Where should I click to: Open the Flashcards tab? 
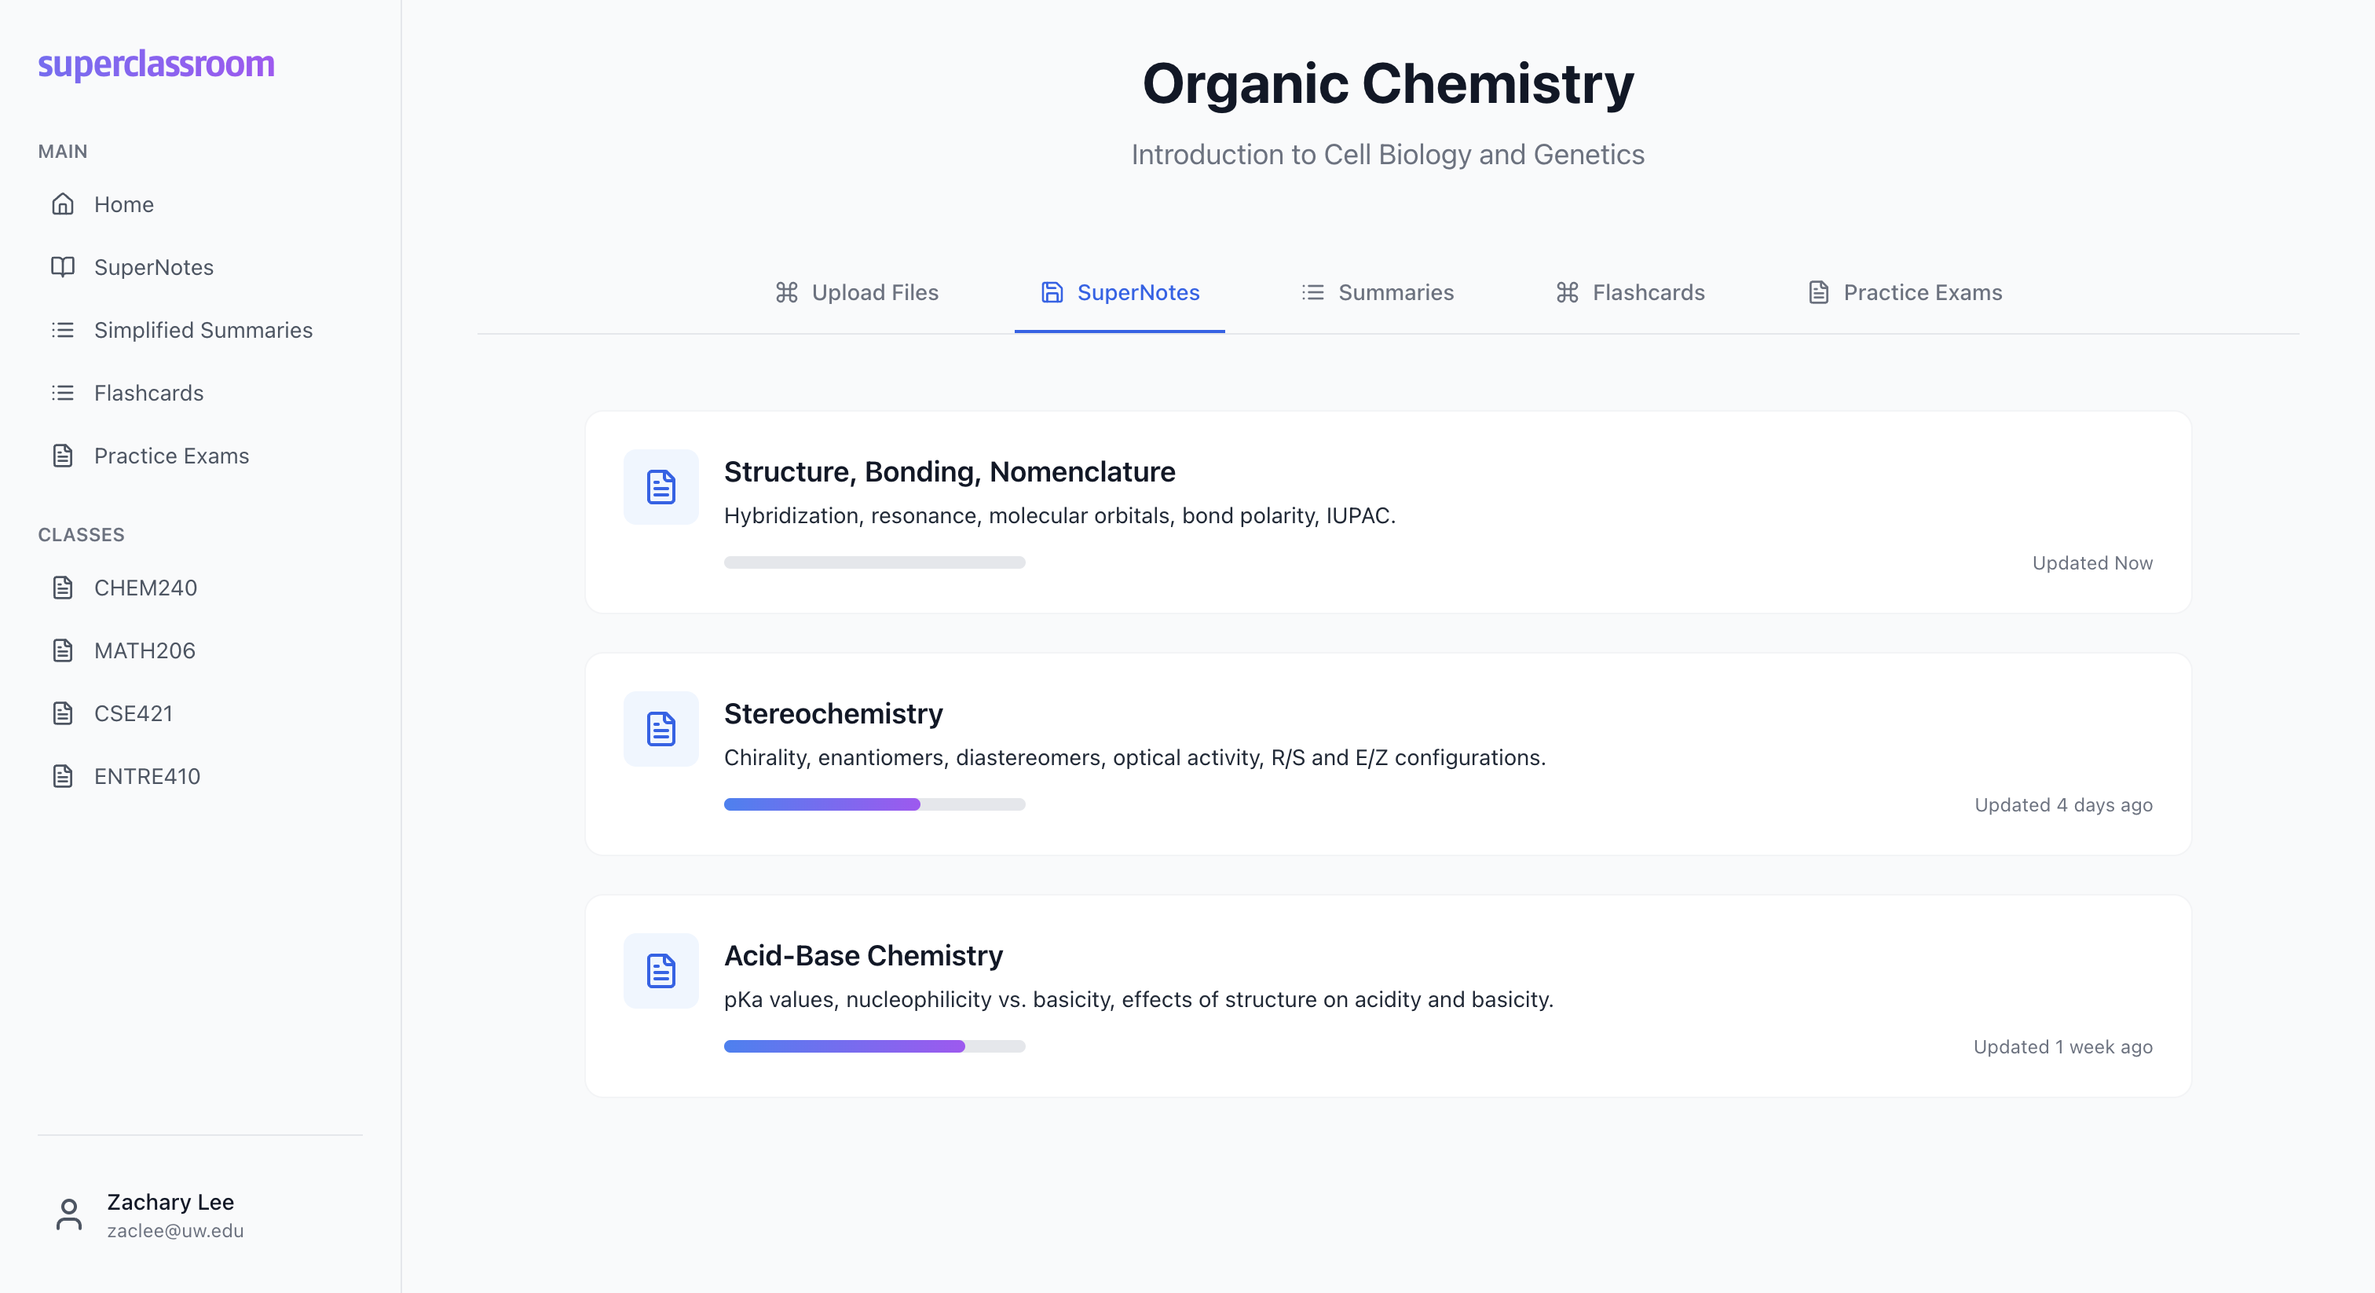pyautogui.click(x=1630, y=292)
